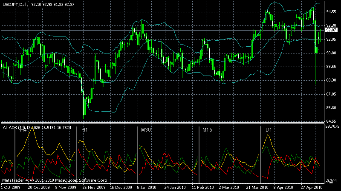Click the H1 timeframe label
This screenshot has height=191, width=341.
click(x=84, y=130)
